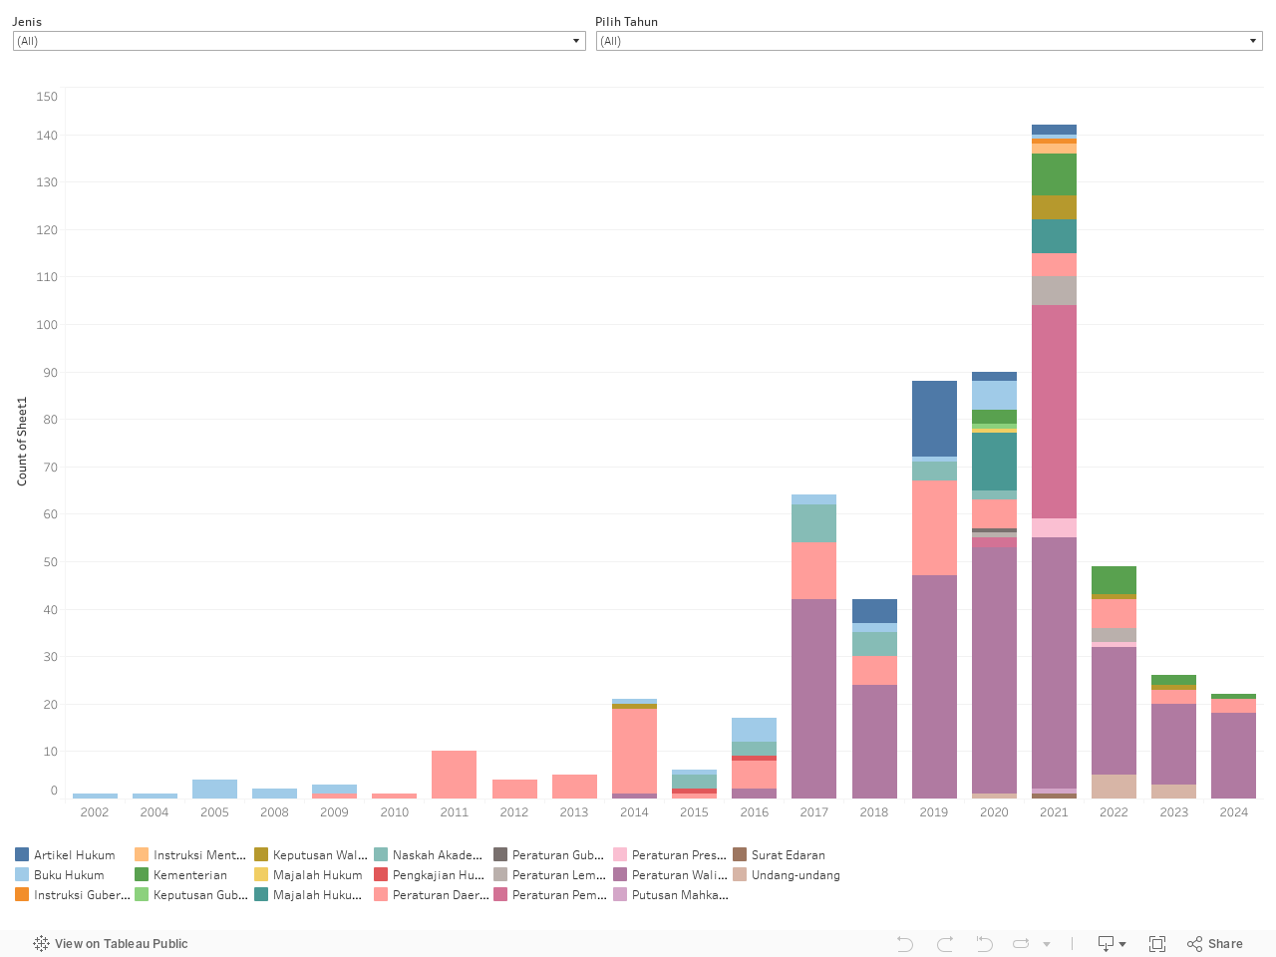Select Kementerian green legend swatch
Viewport: 1276px width, 957px height.
click(x=142, y=874)
